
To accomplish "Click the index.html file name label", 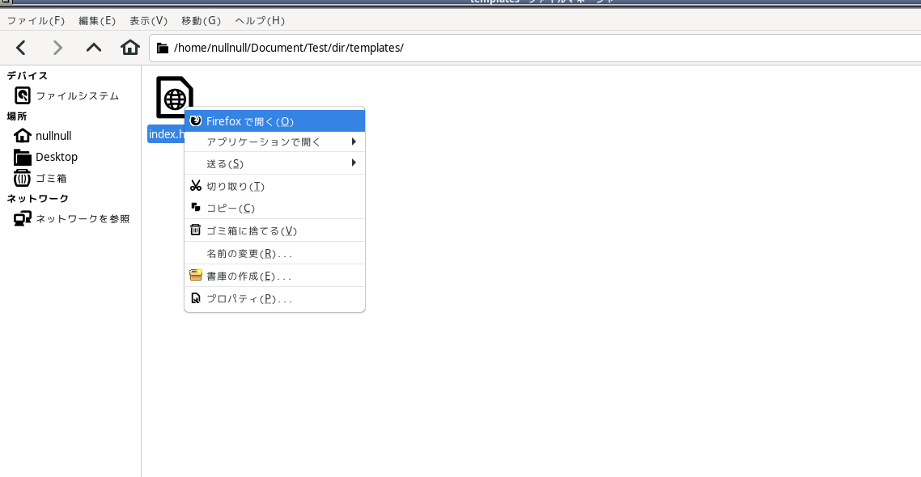I will click(166, 133).
